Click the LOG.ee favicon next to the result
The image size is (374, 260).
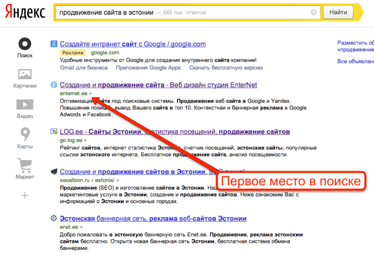tap(54, 131)
